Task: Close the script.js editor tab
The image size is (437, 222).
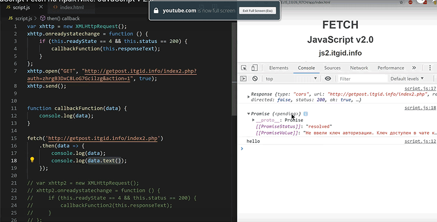Action: click(41, 7)
